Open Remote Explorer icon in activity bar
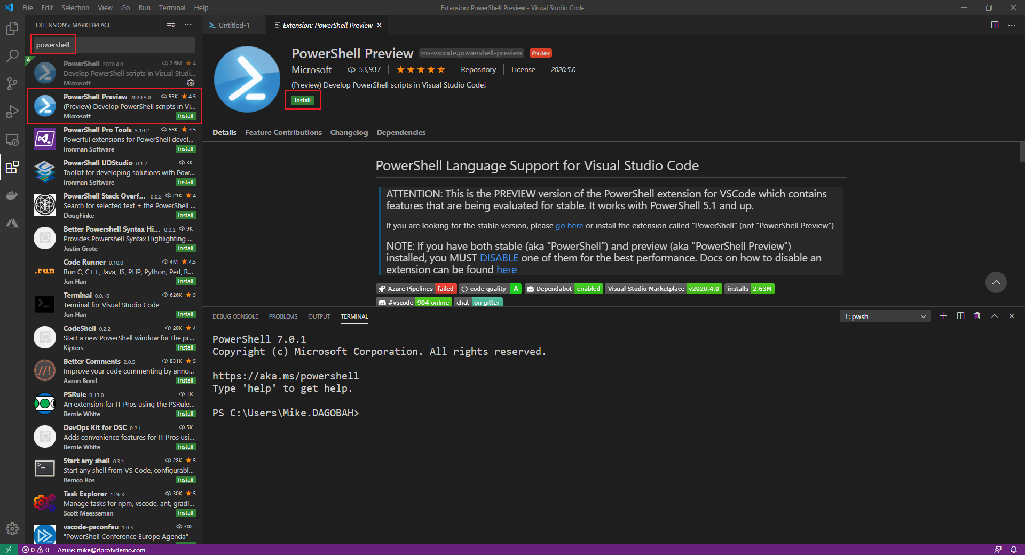The width and height of the screenshot is (1025, 555). [x=12, y=140]
